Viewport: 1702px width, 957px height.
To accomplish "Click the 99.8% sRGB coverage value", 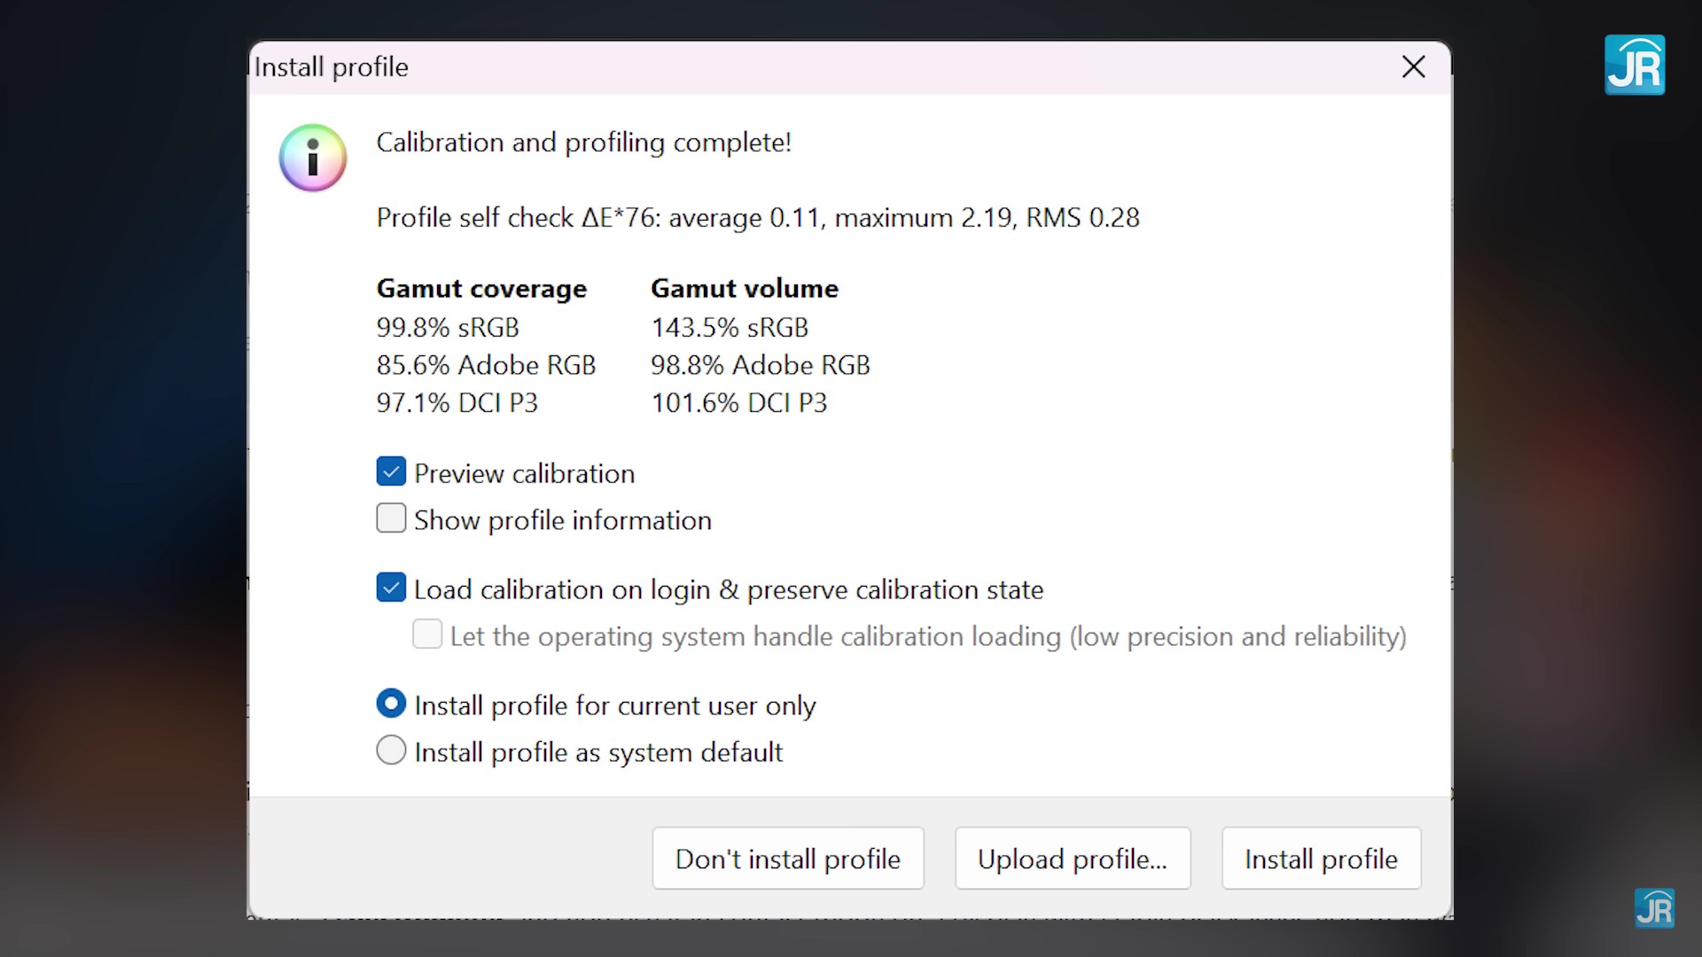I will [448, 328].
